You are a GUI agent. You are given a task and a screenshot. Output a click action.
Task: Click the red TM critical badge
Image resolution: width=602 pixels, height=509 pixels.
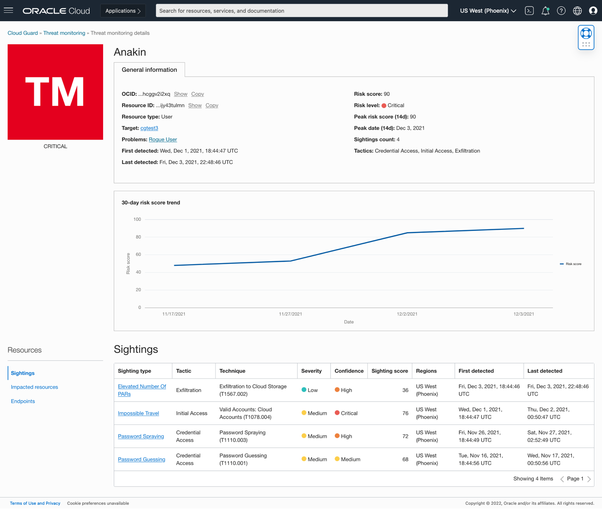coord(55,92)
